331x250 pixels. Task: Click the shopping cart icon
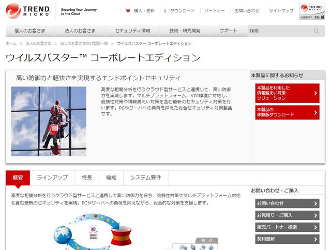[x=128, y=10]
